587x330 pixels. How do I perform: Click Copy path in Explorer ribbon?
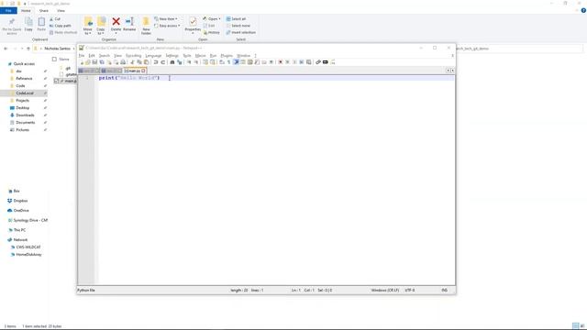coord(61,26)
